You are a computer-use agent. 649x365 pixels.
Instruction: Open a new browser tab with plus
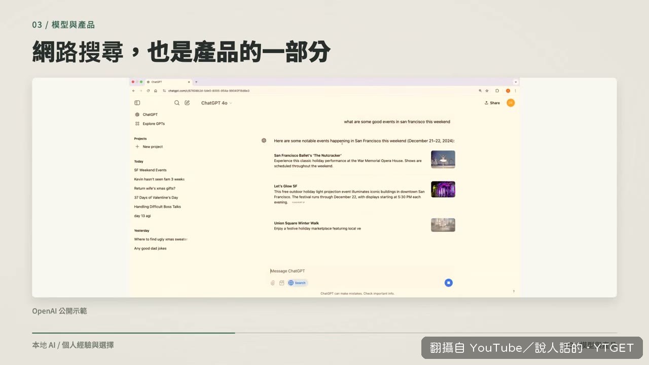[196, 82]
